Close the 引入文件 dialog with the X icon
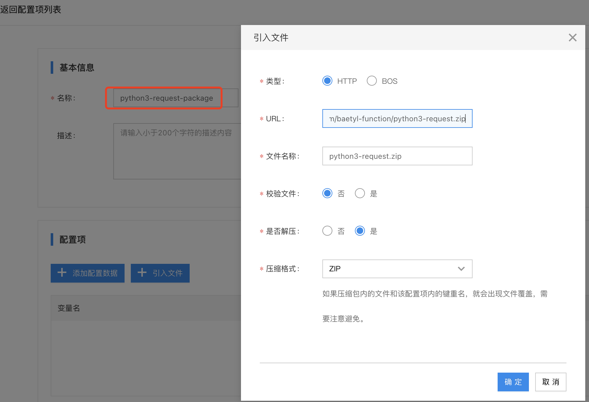Viewport: 589px width, 402px height. tap(572, 38)
